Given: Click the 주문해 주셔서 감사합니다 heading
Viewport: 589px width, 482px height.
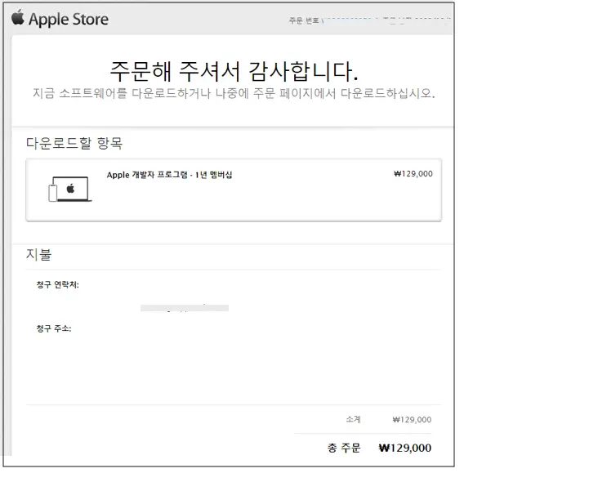Looking at the screenshot, I should (x=234, y=71).
